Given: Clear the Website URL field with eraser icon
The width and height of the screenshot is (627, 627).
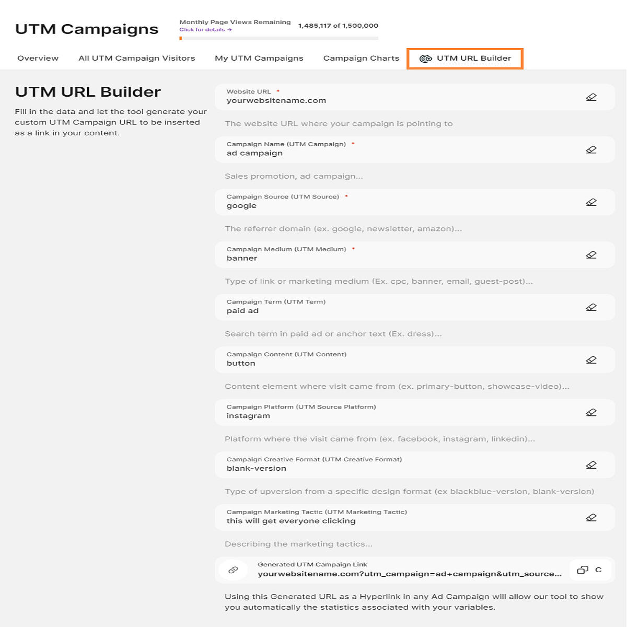Looking at the screenshot, I should point(591,97).
